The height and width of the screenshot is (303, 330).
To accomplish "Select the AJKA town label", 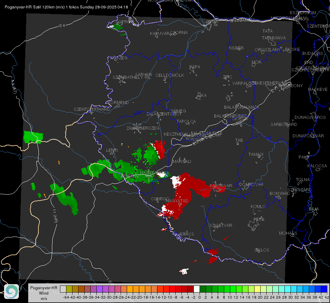I will tap(202, 96).
